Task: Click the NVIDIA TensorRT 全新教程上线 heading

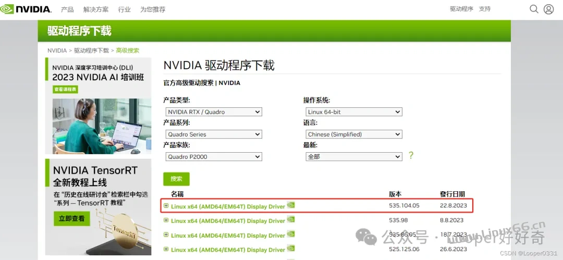Action: coord(95,176)
